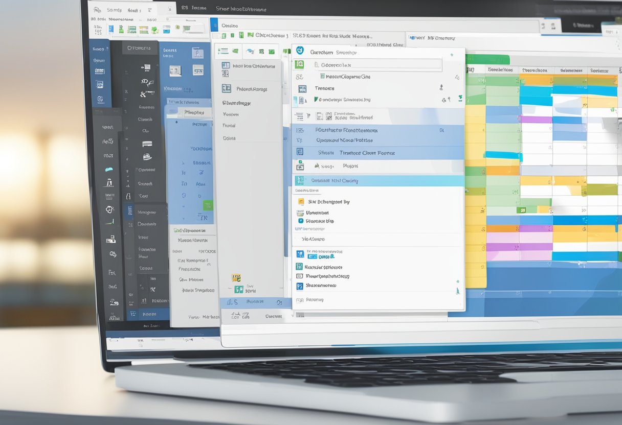622x425 pixels.
Task: Click the blue Twitter-style bird icon in the menu
Action: click(301, 221)
